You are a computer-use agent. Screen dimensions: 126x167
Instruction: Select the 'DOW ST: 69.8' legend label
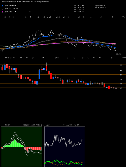tap(10, 6)
